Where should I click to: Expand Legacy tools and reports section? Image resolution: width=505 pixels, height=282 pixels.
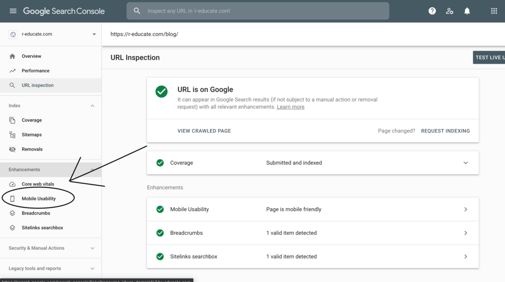pos(92,269)
